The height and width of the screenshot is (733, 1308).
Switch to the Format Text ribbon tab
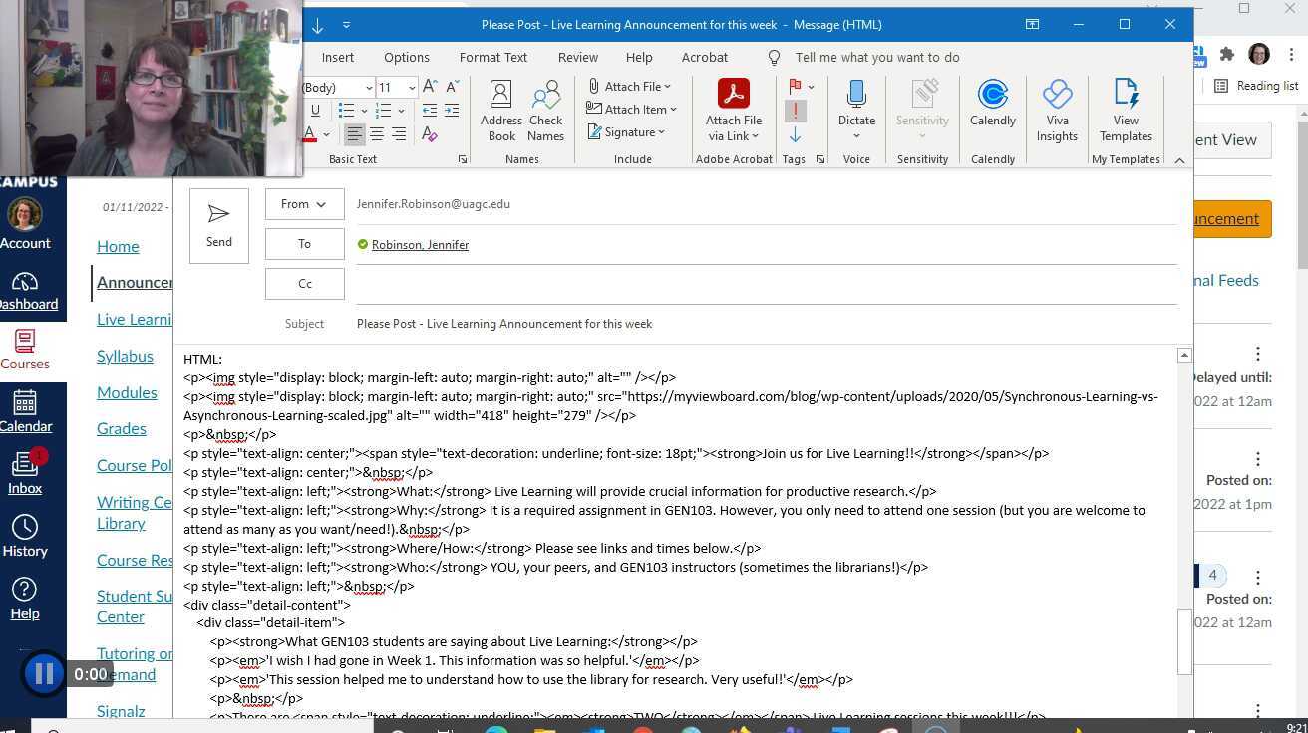(x=492, y=57)
